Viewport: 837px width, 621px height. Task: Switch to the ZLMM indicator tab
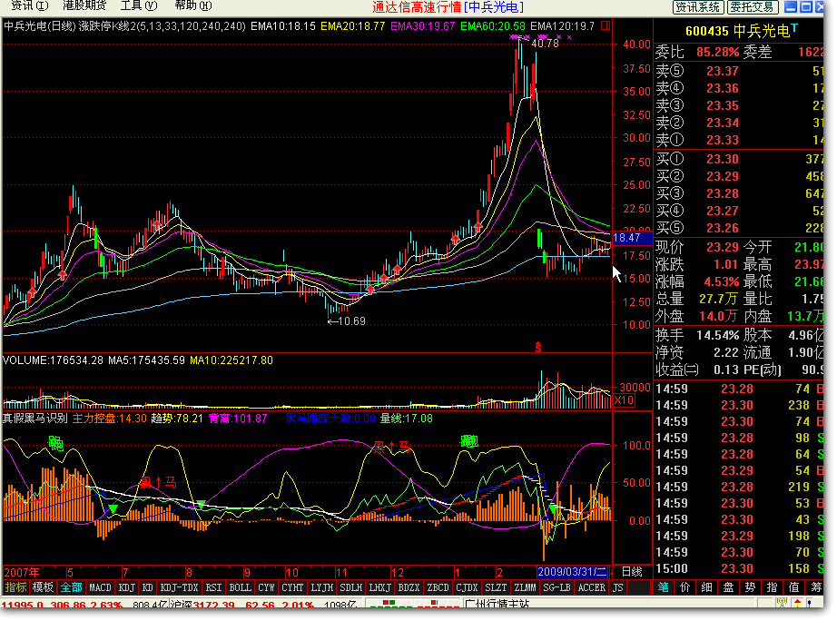click(525, 587)
